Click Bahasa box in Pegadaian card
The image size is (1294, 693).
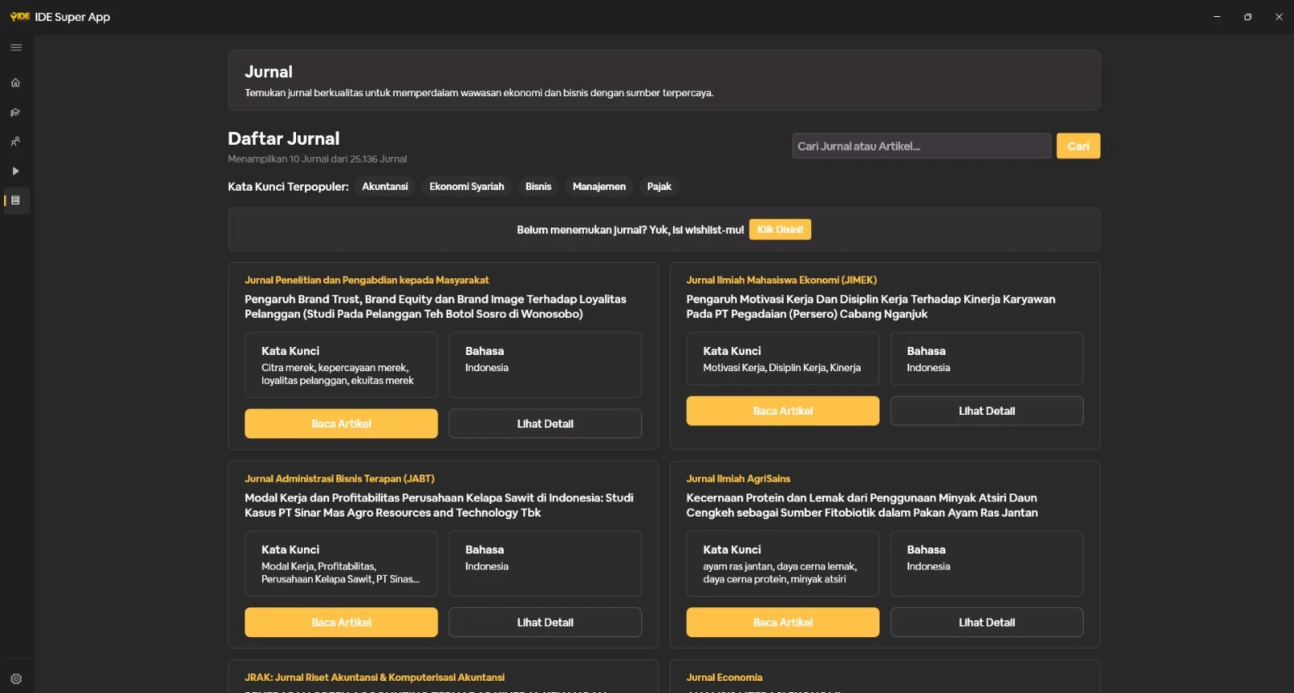[x=987, y=358]
